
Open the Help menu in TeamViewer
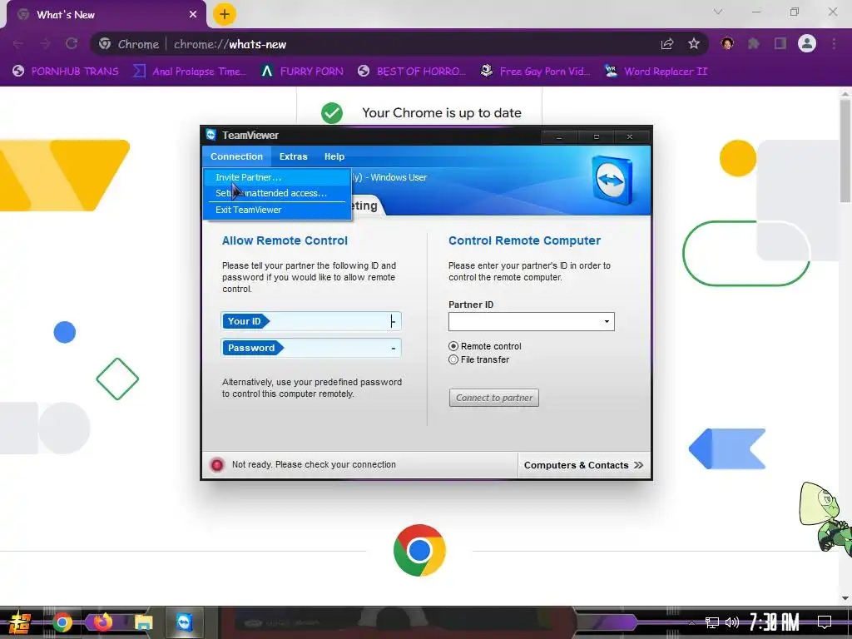tap(334, 156)
